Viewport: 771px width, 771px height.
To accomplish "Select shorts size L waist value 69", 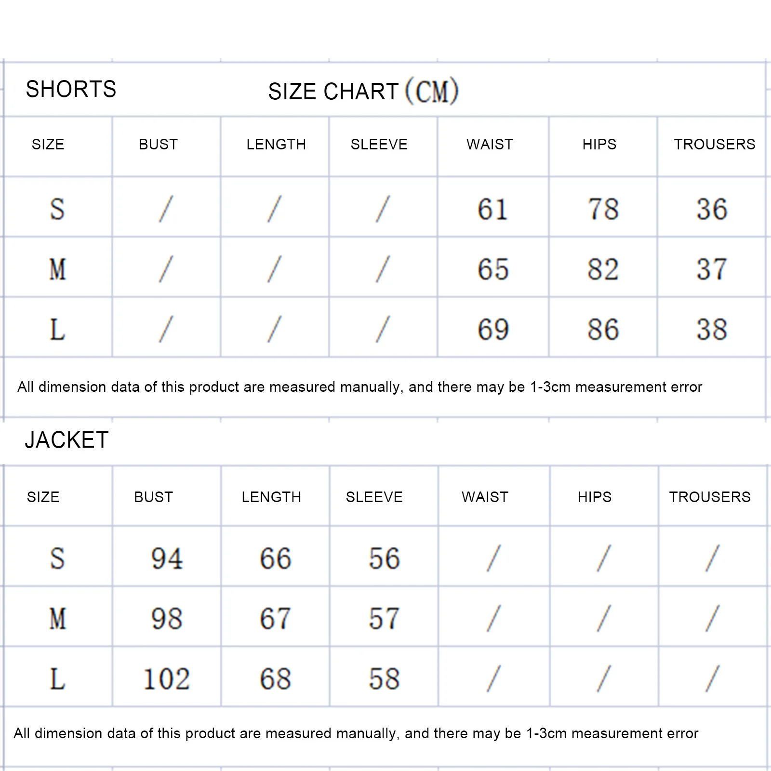I will coord(492,330).
